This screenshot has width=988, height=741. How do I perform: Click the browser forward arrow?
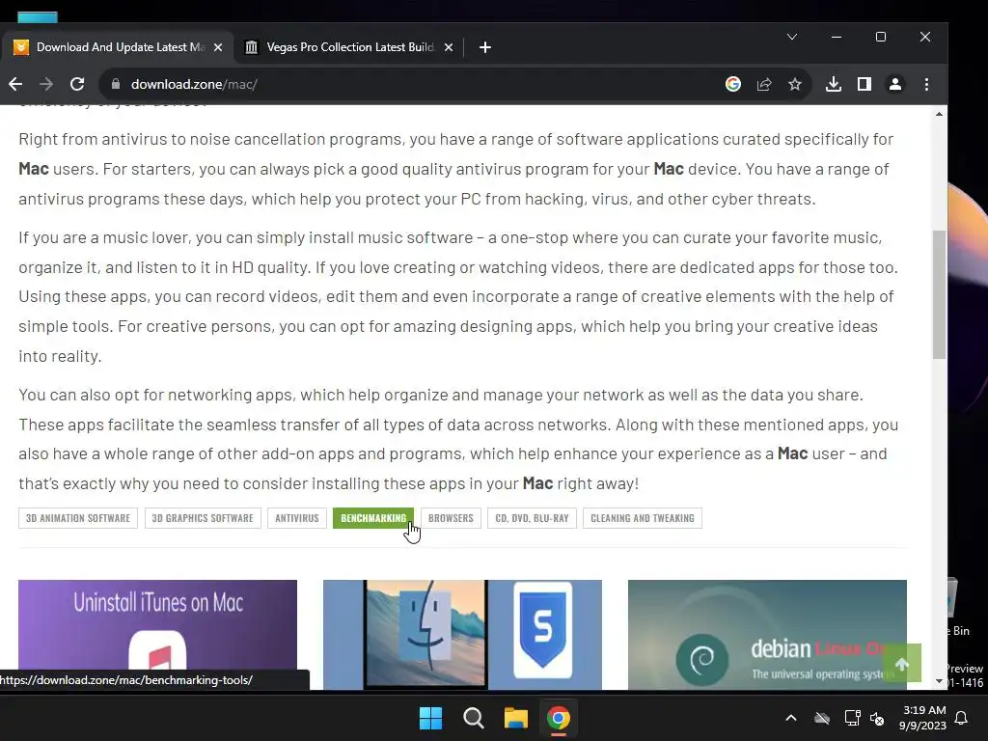(x=46, y=84)
